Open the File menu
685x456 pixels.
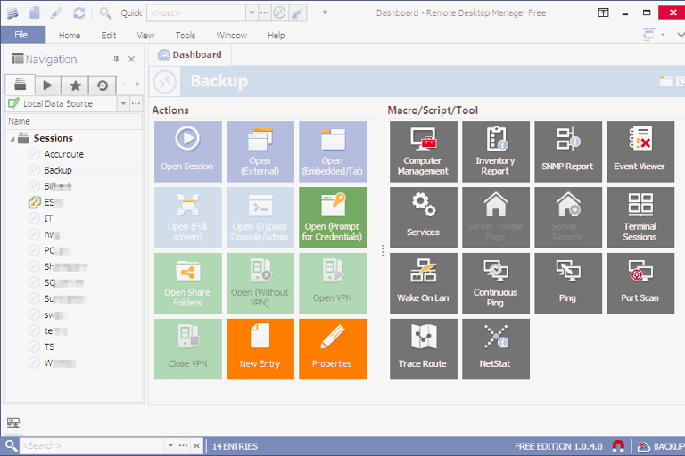pyautogui.click(x=21, y=35)
